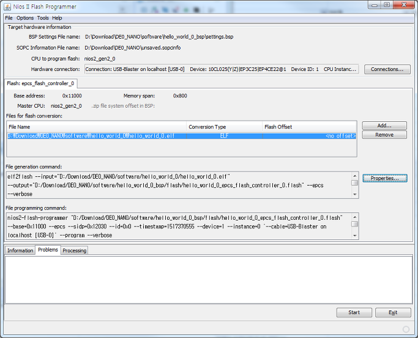
Task: Close the Flash Programmer window
Action: (403, 5)
